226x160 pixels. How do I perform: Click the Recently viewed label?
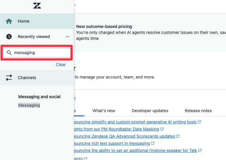(x=34, y=37)
